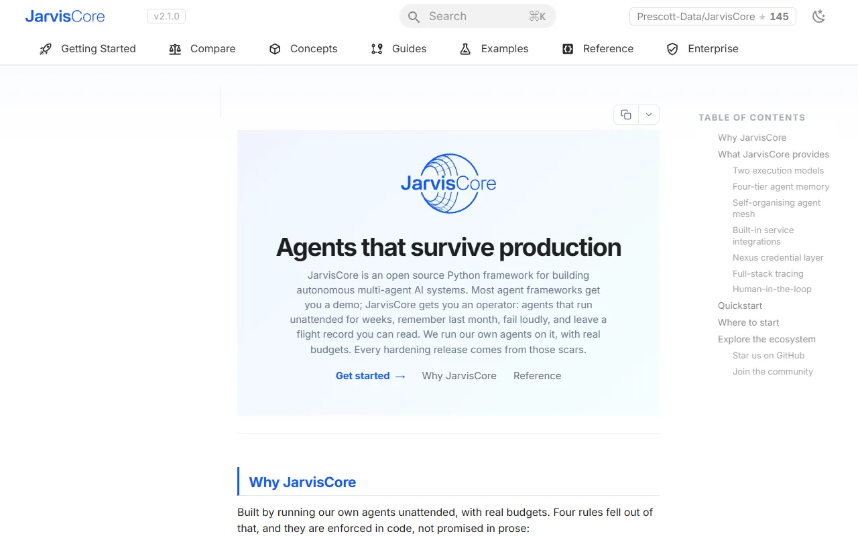
Task: Open the v2.1.0 version badge
Action: coord(166,16)
